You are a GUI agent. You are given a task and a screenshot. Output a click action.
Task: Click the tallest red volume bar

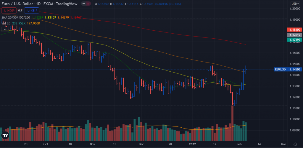point(233,123)
